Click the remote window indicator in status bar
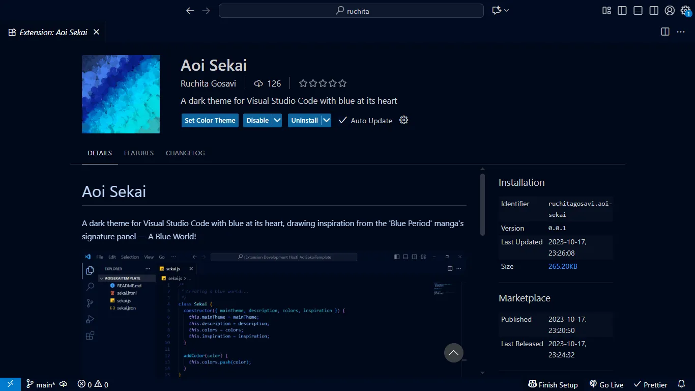The image size is (695, 391). pos(10,384)
